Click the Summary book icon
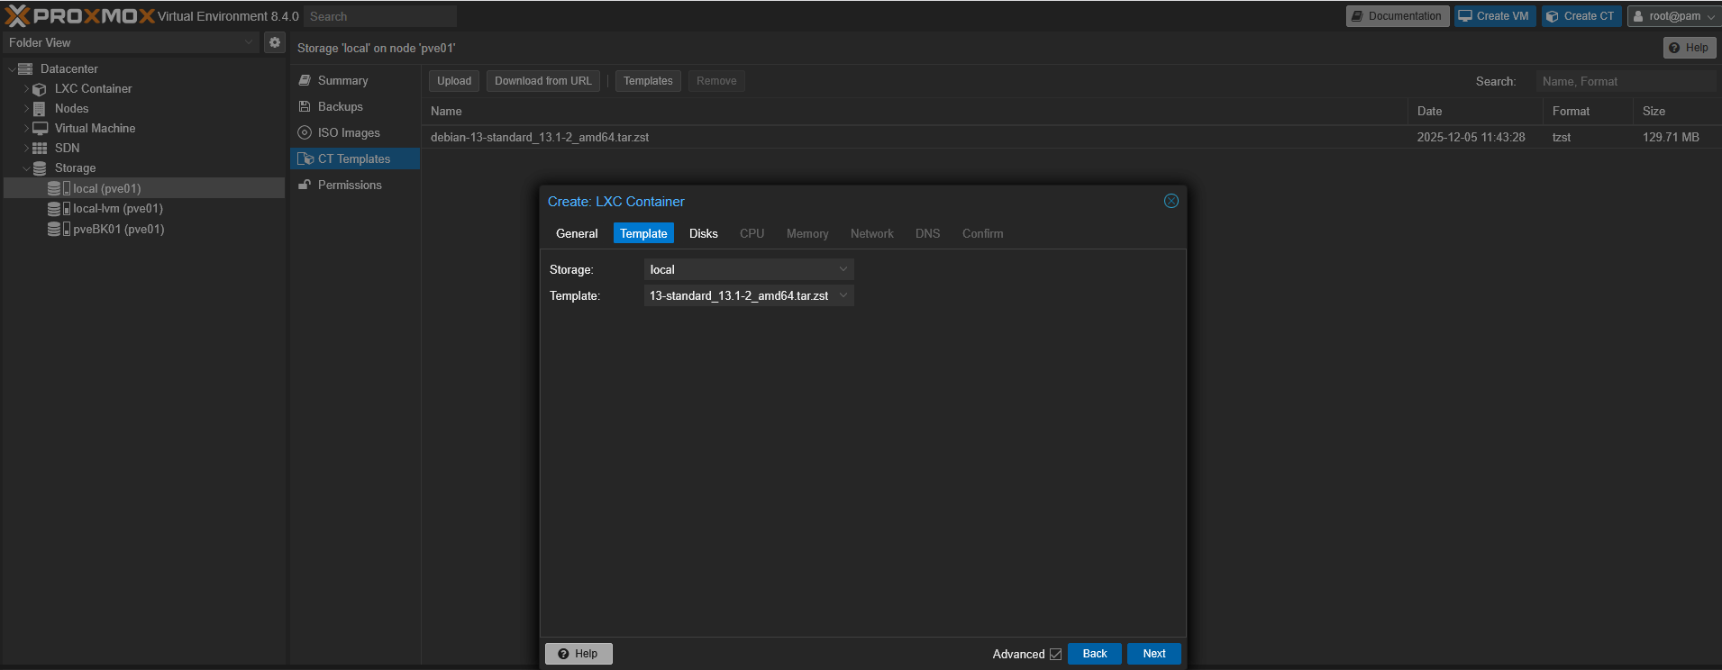This screenshot has height=670, width=1722. click(x=305, y=80)
